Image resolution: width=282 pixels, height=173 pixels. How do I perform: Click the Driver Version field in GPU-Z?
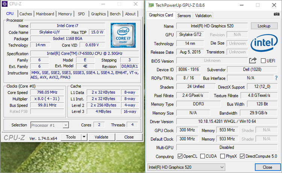tap(227, 121)
